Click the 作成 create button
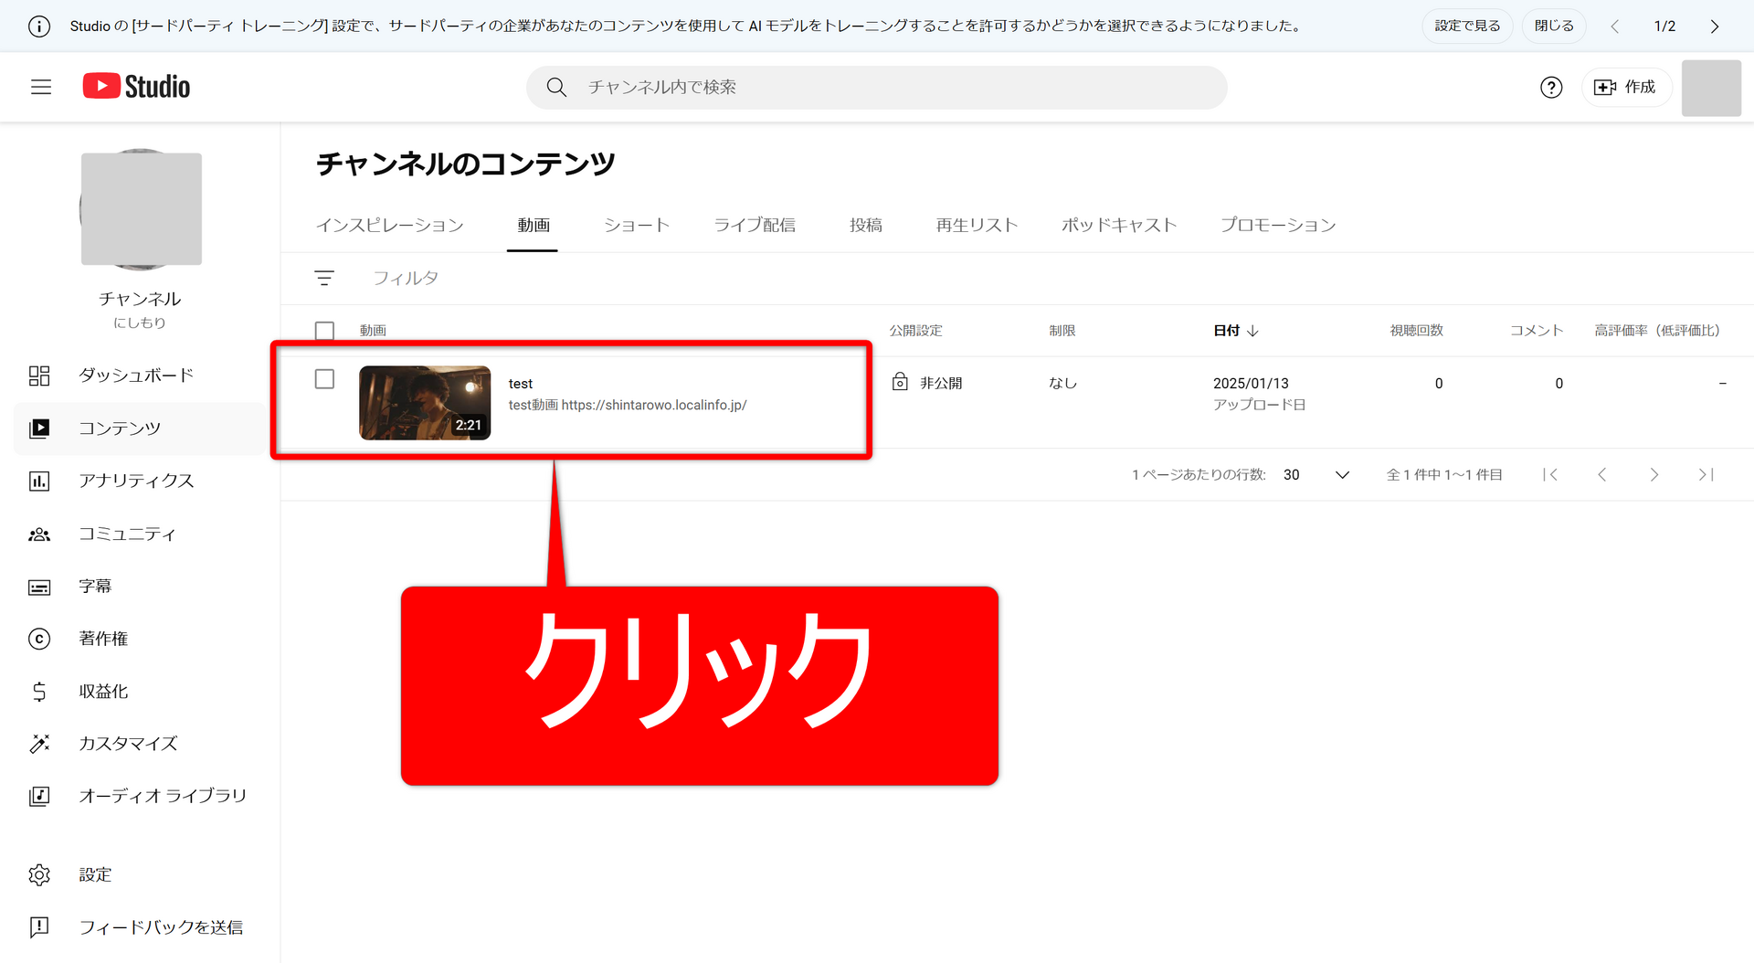The image size is (1754, 963). 1625,87
